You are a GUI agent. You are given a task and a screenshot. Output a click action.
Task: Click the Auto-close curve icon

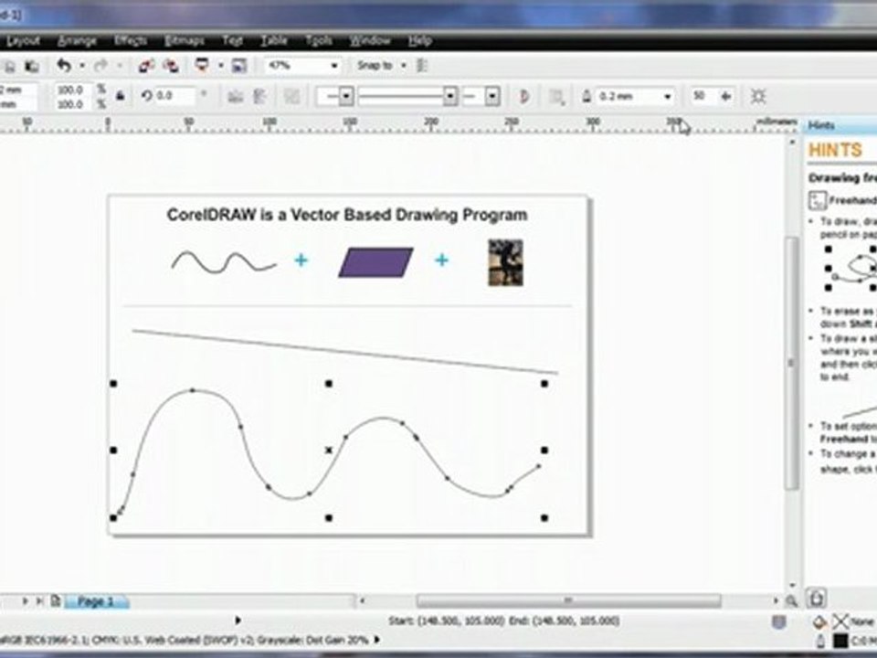click(x=524, y=96)
